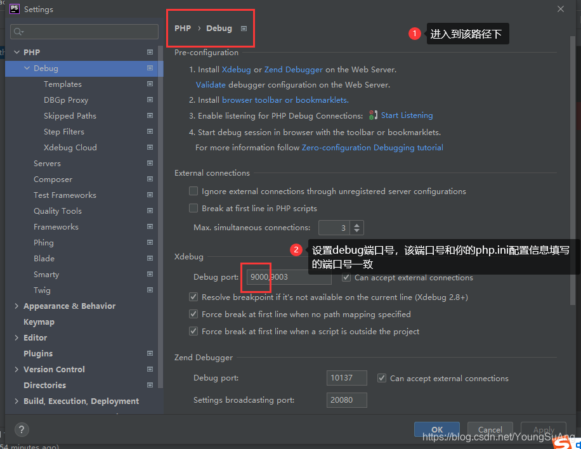This screenshot has width=581, height=449.
Task: Collapse the PHP settings node
Action: (16, 52)
